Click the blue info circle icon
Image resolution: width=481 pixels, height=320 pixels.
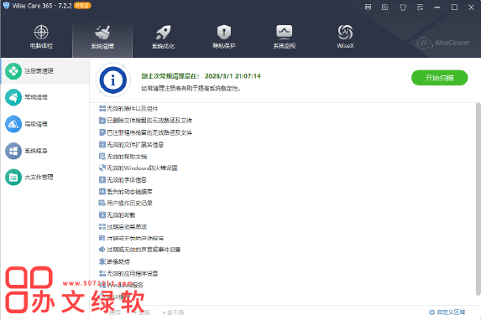click(x=112, y=80)
